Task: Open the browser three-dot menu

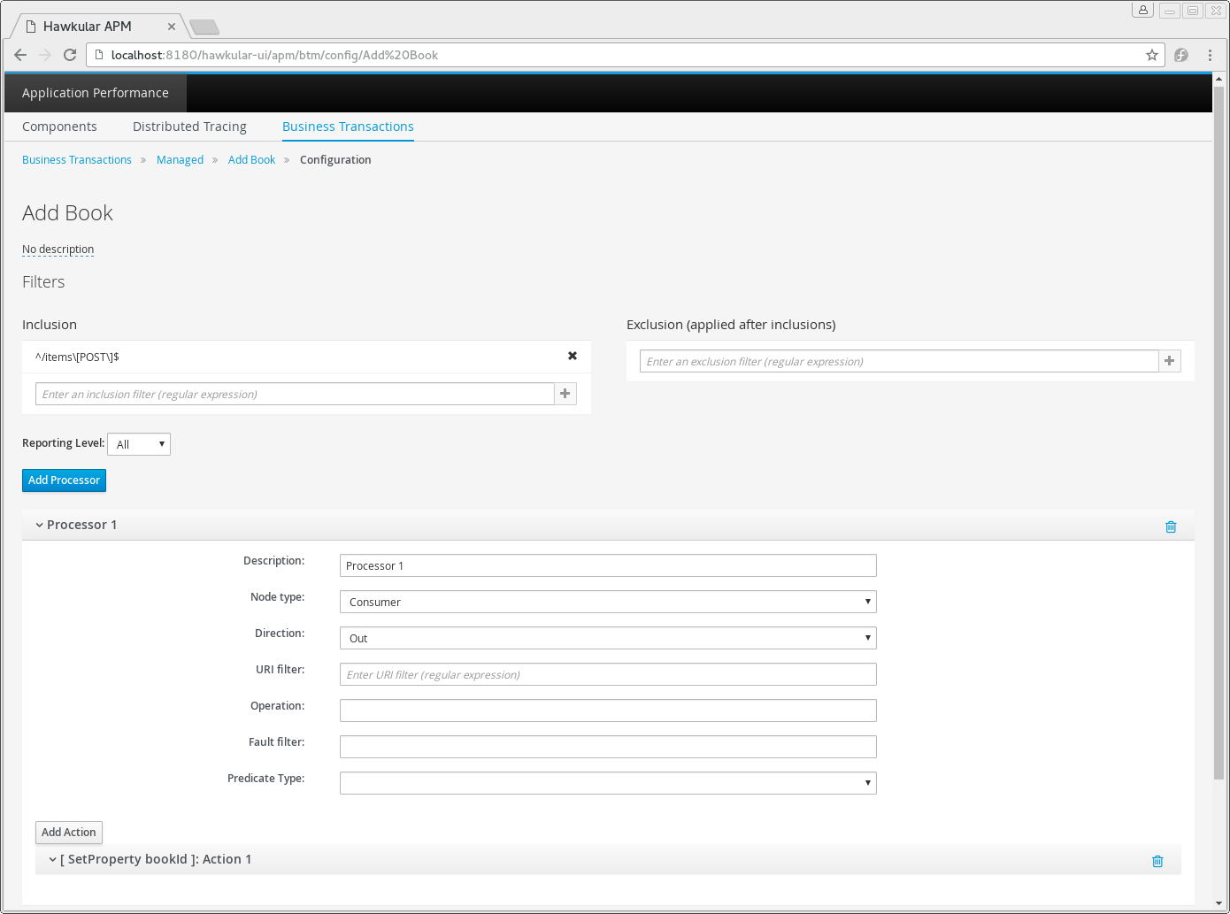Action: (1210, 55)
